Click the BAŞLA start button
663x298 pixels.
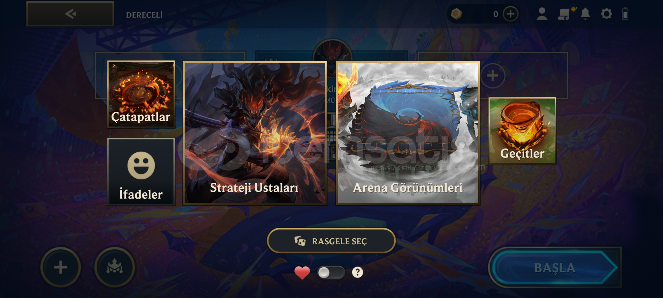[x=555, y=267]
